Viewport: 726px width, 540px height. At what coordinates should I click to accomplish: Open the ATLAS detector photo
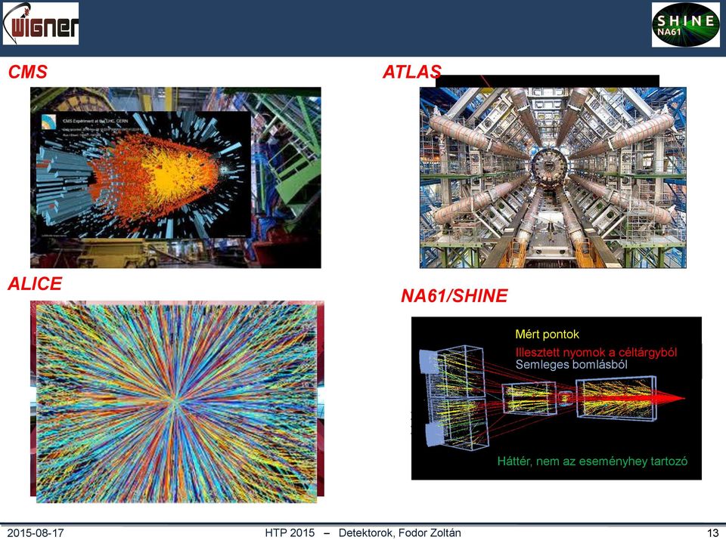point(553,177)
